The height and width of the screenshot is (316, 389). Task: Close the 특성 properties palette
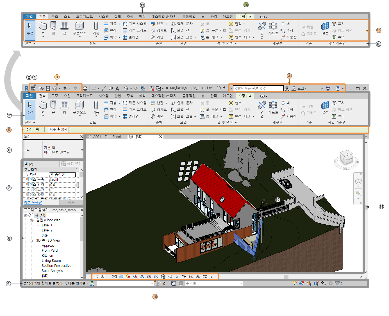[x=82, y=137]
